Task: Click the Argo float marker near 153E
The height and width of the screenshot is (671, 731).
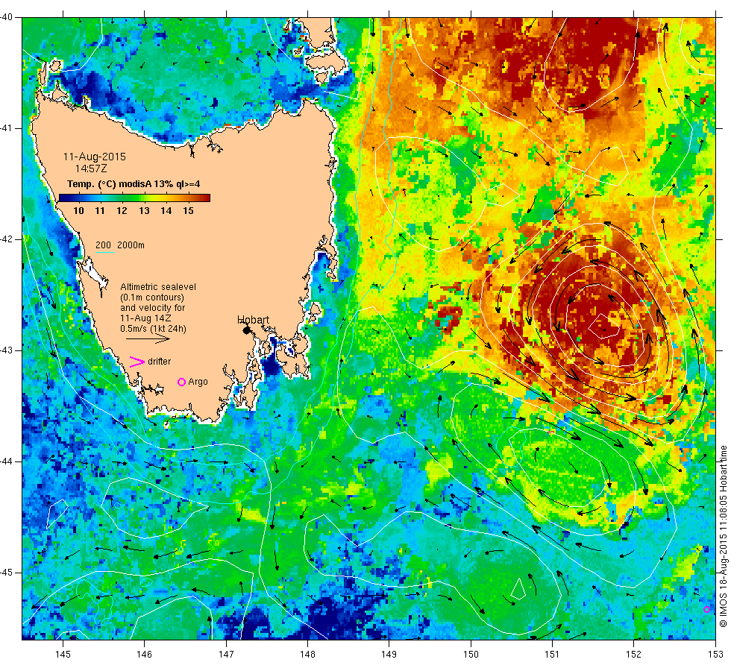Action: coord(707,610)
